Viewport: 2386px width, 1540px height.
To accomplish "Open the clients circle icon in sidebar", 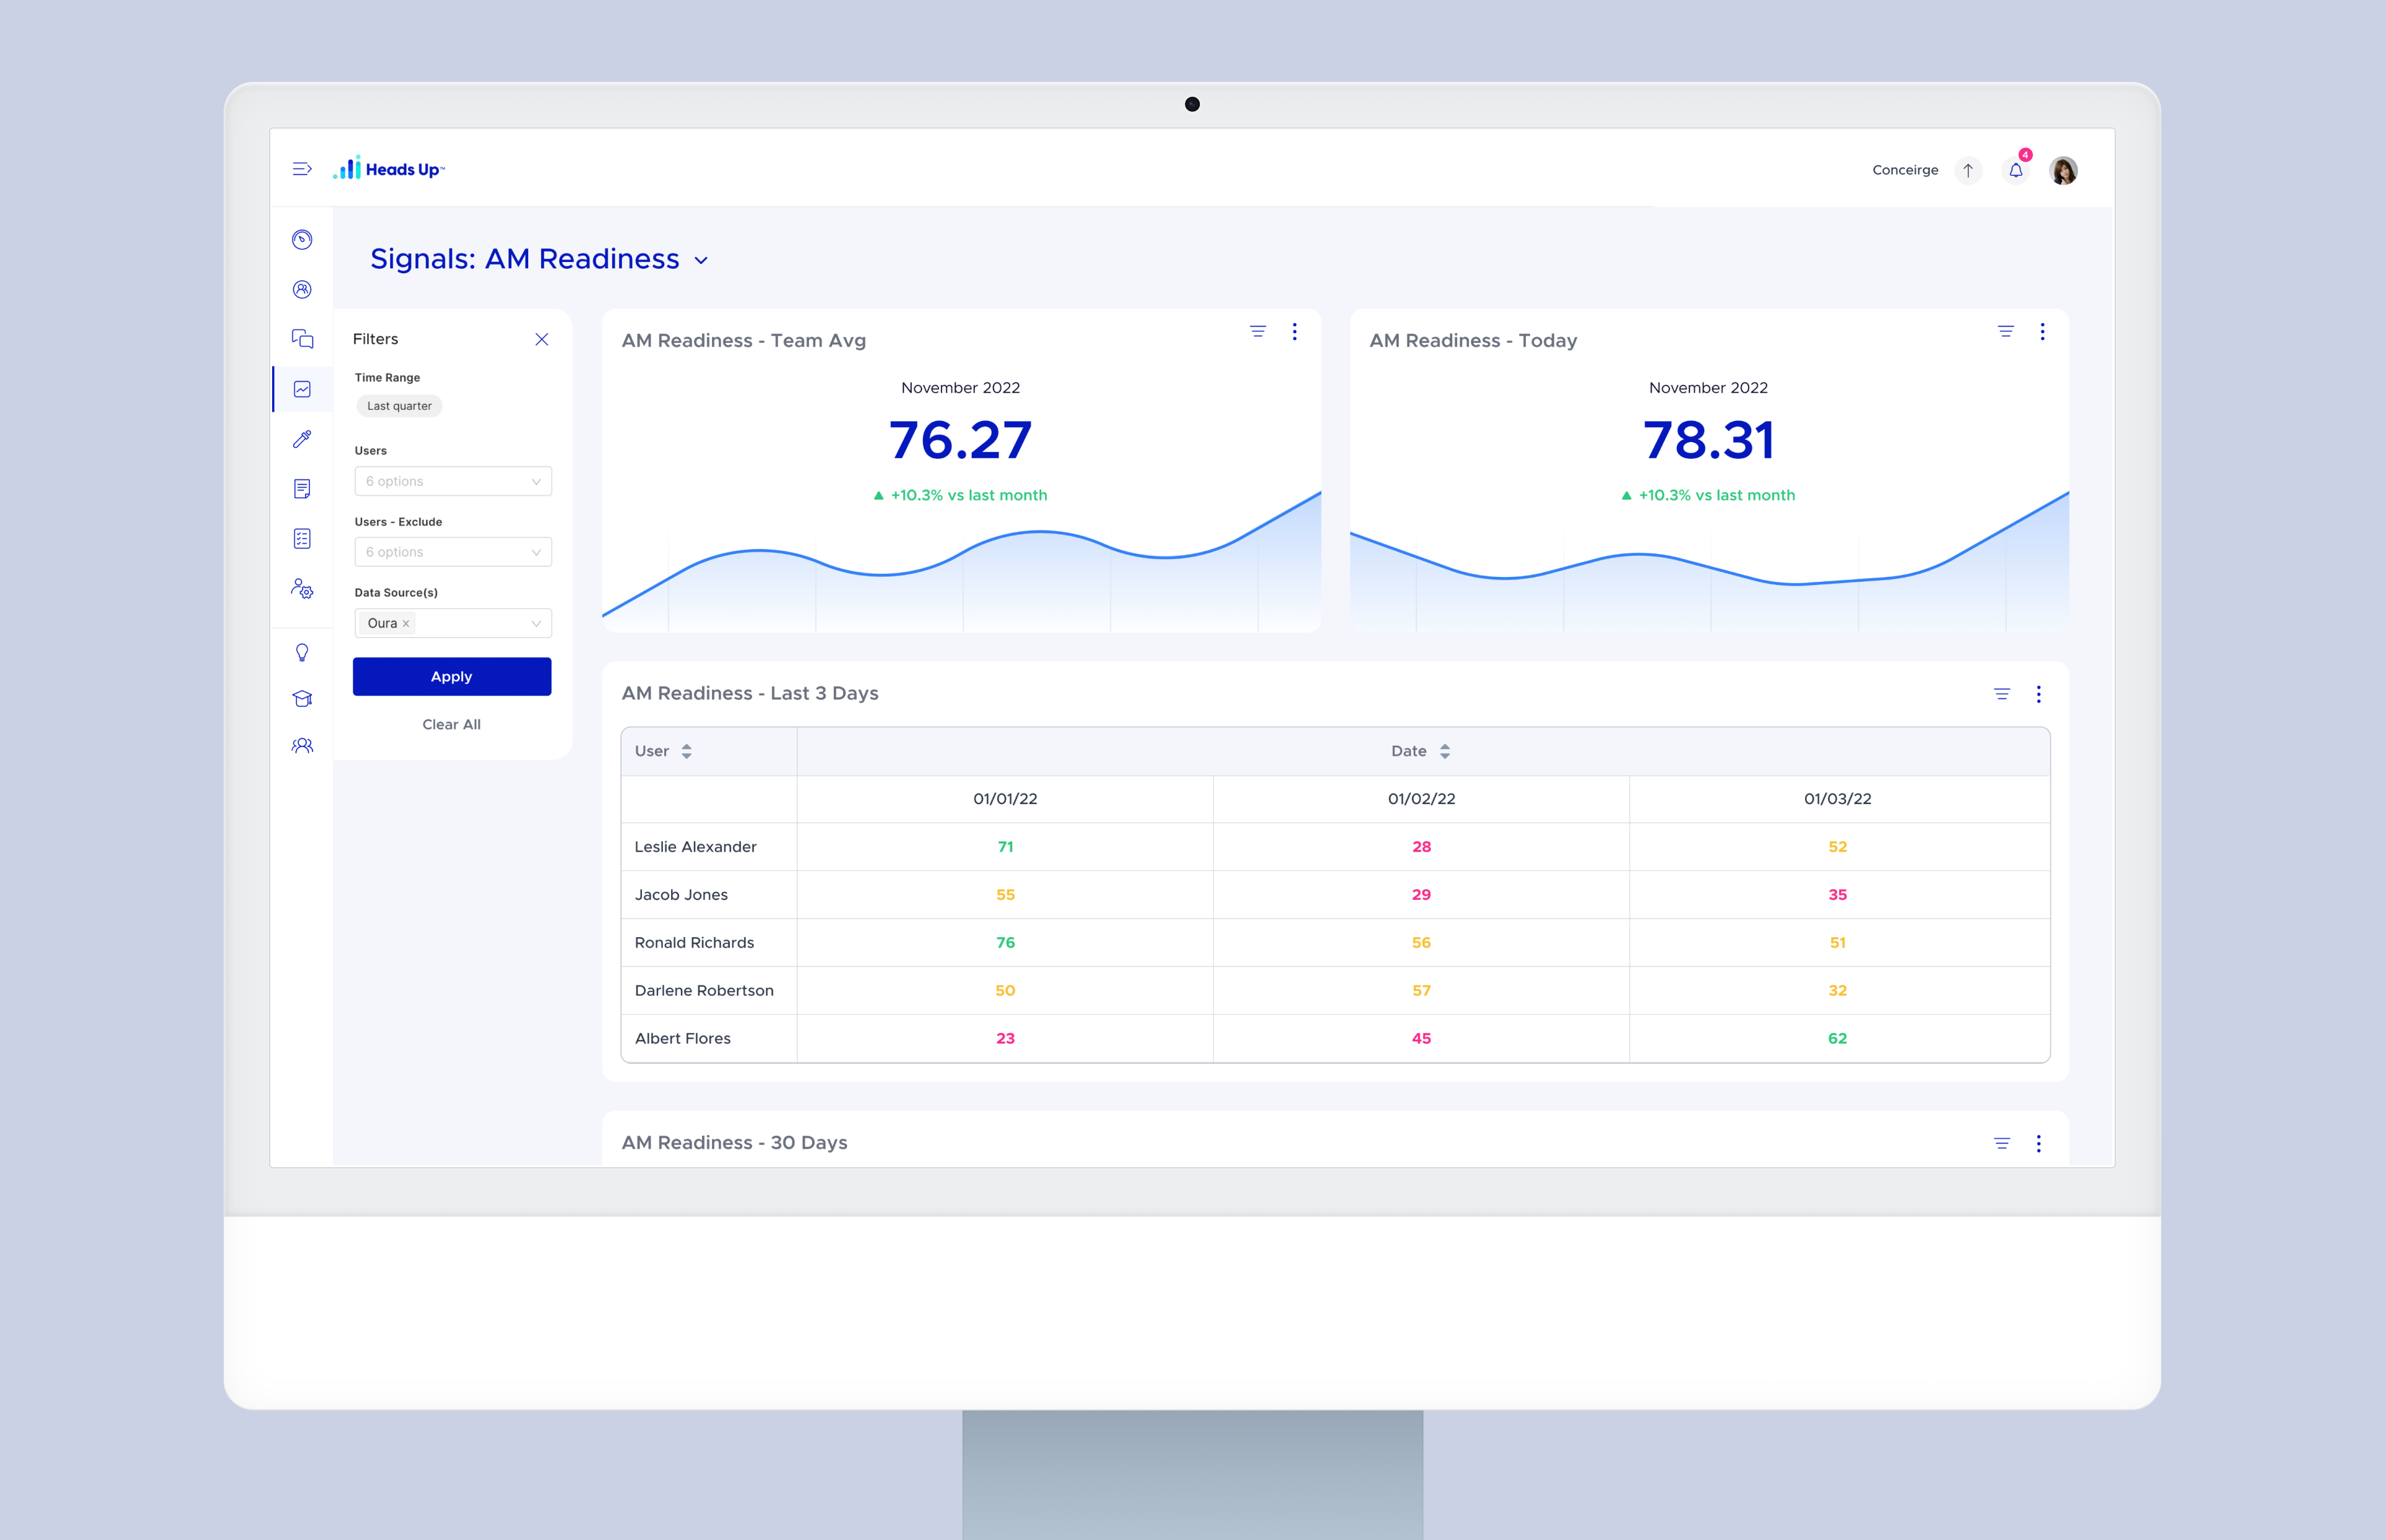I will tap(302, 289).
